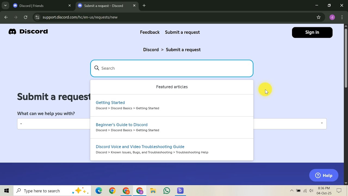Open the 'What can we help you with?' dropdown
Image resolution: width=348 pixels, height=196 pixels.
pos(172,124)
